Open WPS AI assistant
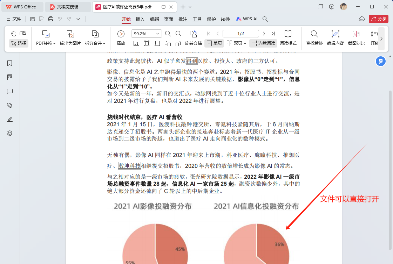Screen dimensions: 393x264 point(246,19)
